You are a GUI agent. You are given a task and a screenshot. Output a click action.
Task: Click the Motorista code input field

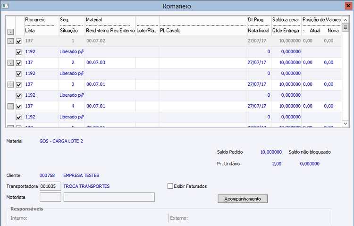pyautogui.click(x=51, y=197)
